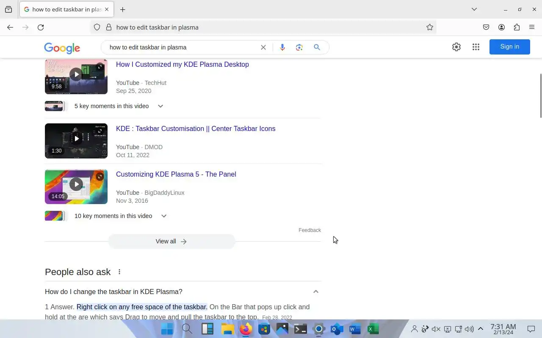Open the Firefox account icon
Screen dimensions: 542x338
pos(501,27)
